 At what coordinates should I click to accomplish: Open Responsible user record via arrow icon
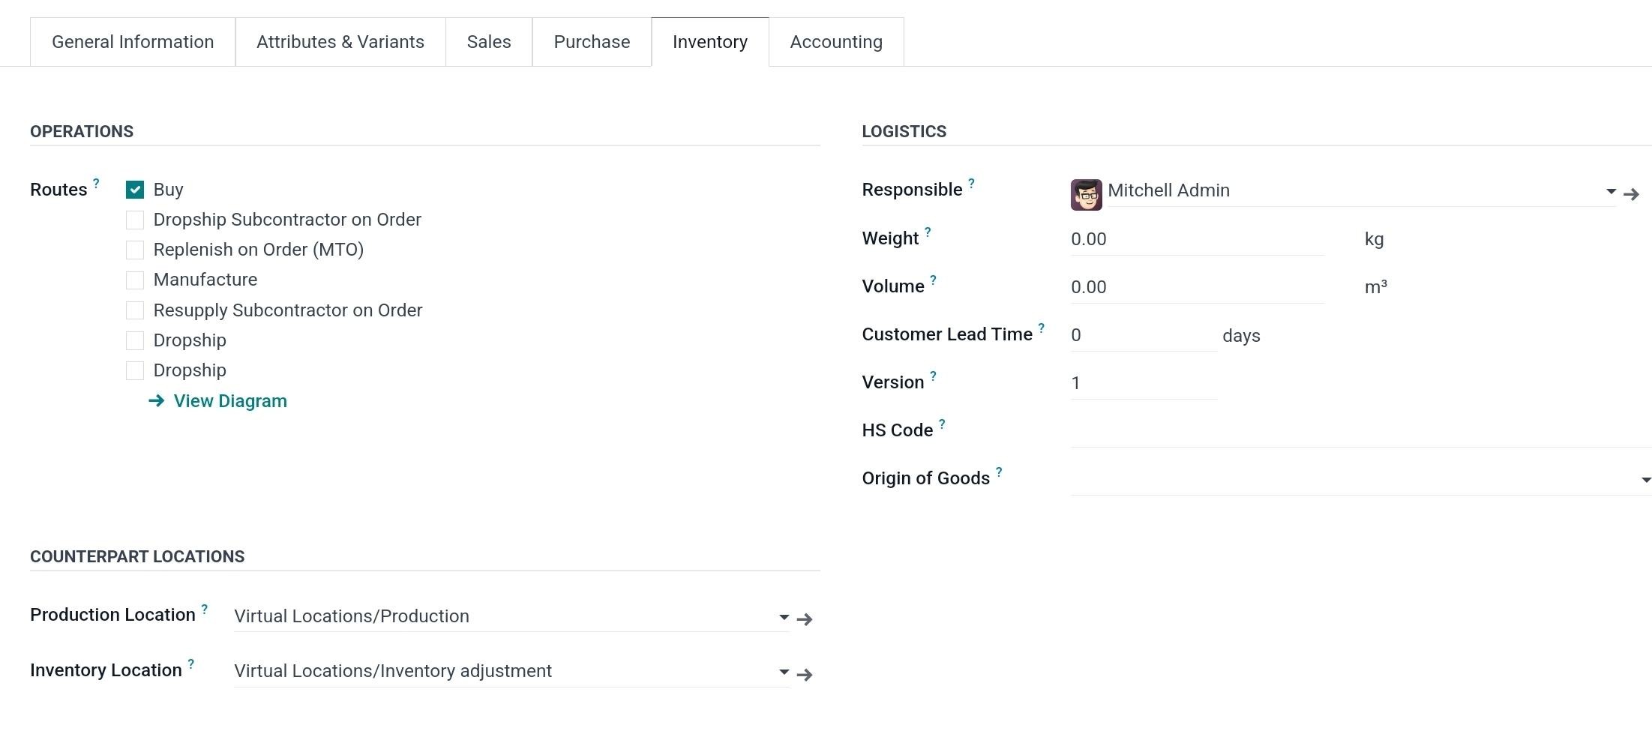pos(1631,194)
